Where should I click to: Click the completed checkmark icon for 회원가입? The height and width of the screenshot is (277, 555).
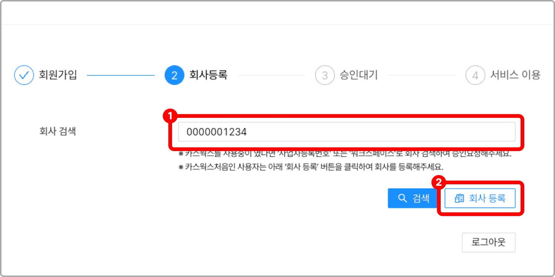point(24,75)
